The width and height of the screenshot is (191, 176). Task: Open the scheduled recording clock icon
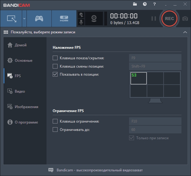[x=145, y=4]
